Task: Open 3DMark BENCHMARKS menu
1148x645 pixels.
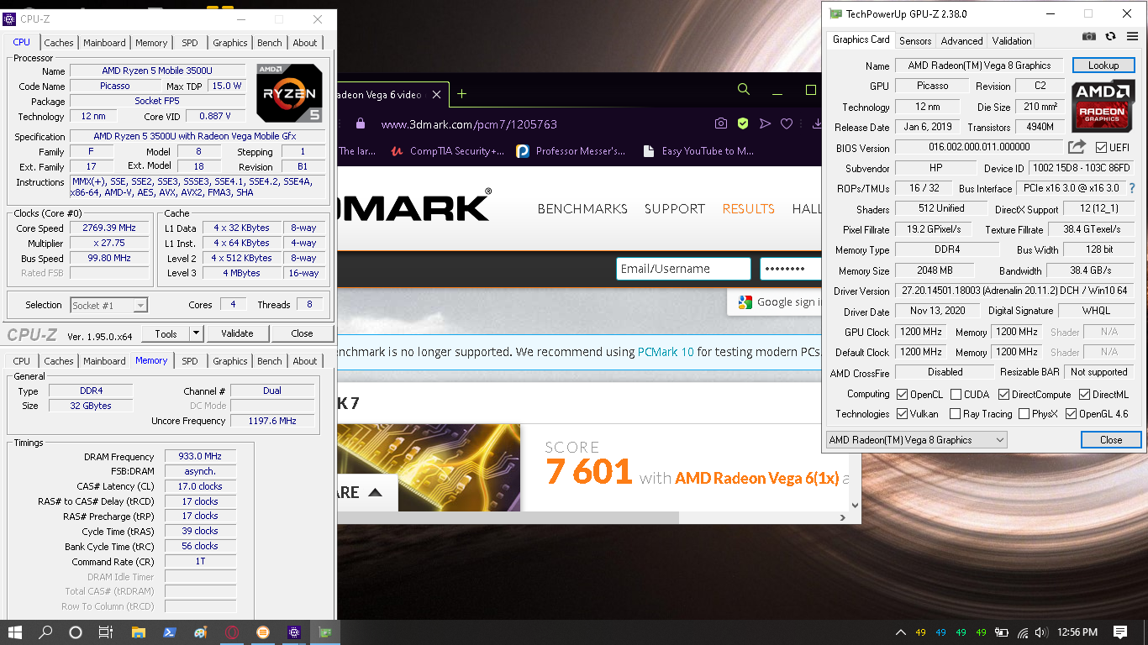Action: (582, 208)
